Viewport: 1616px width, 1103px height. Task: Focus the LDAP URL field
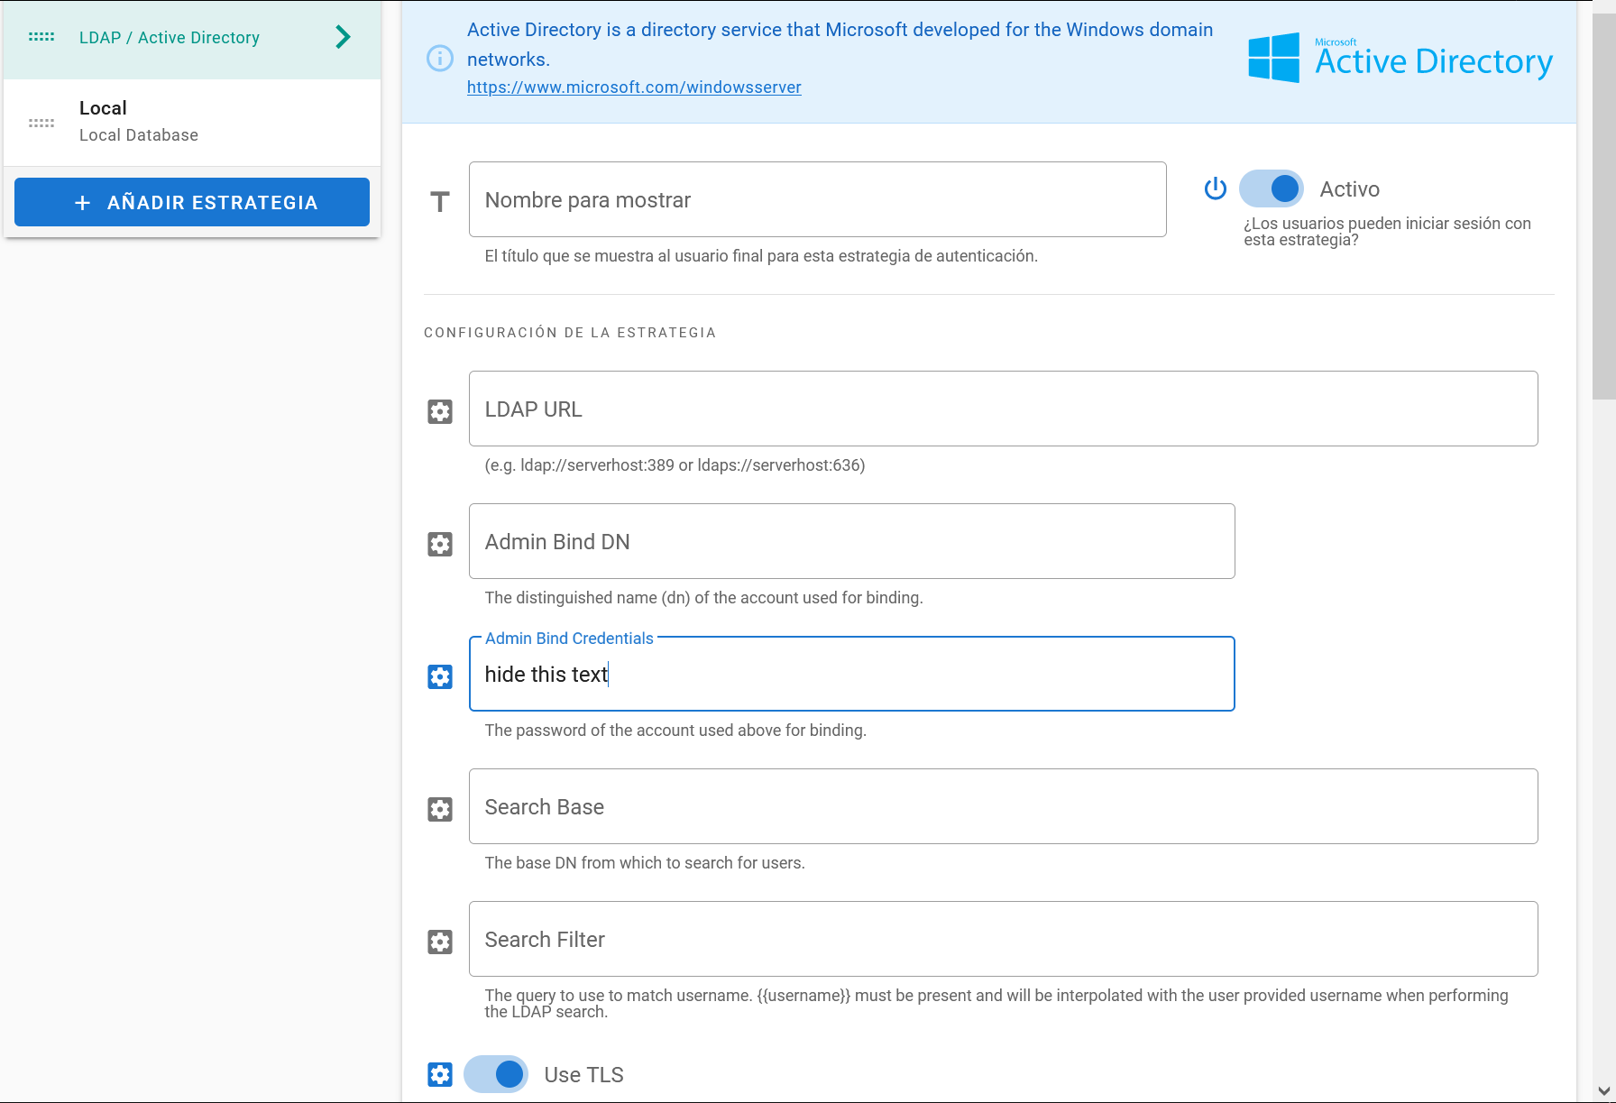1004,409
